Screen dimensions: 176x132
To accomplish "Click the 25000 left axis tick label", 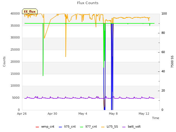I will pyautogui.click(x=15, y=50).
